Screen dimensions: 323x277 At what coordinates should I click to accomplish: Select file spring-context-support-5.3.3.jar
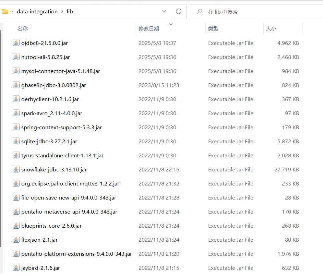tap(61, 127)
